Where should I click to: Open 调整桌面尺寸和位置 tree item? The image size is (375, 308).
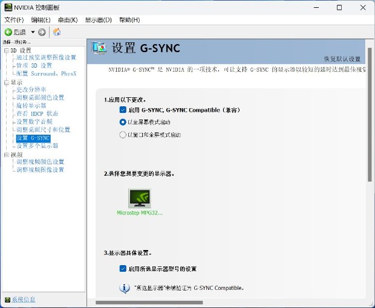44,130
